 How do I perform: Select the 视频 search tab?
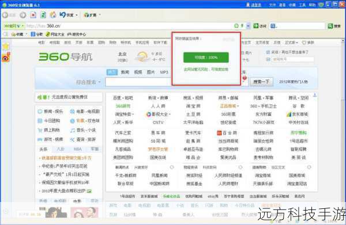pos(138,72)
